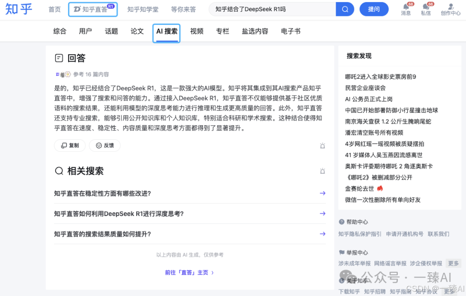Expand 更多 in the 举报中心 row
The height and width of the screenshot is (296, 466).
tap(453, 263)
